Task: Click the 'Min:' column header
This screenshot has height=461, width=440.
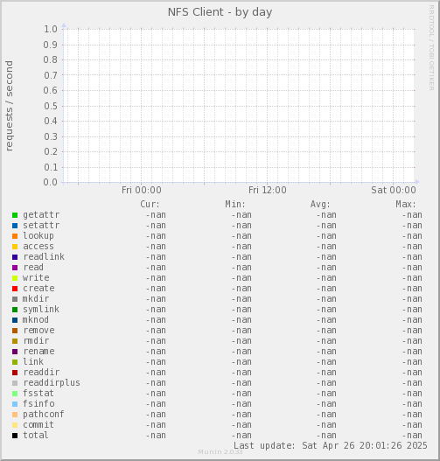Action: pyautogui.click(x=235, y=204)
